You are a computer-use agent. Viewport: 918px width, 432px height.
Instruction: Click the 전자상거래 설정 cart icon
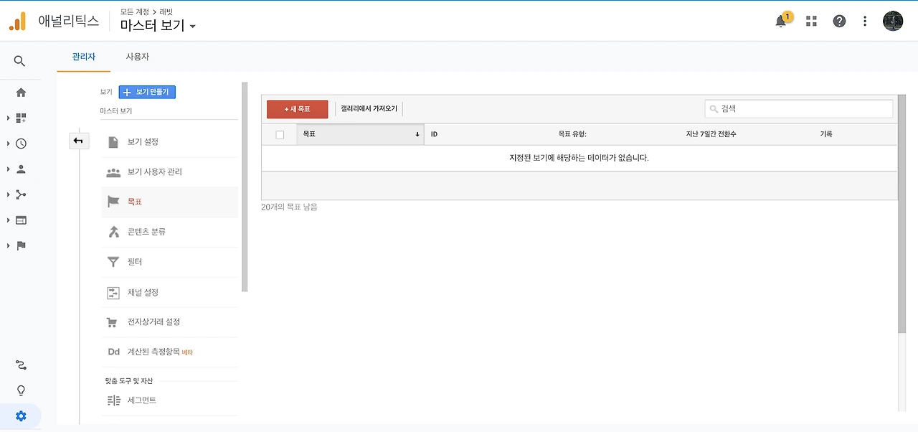tap(112, 322)
